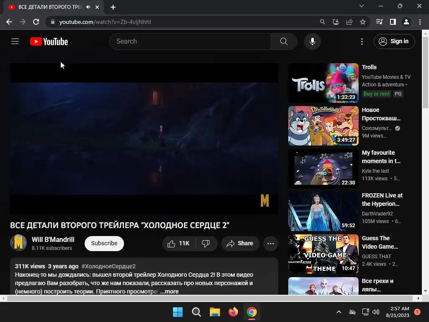Open Chrome three-dot menu
Image resolution: width=429 pixels, height=322 pixels.
click(x=420, y=22)
